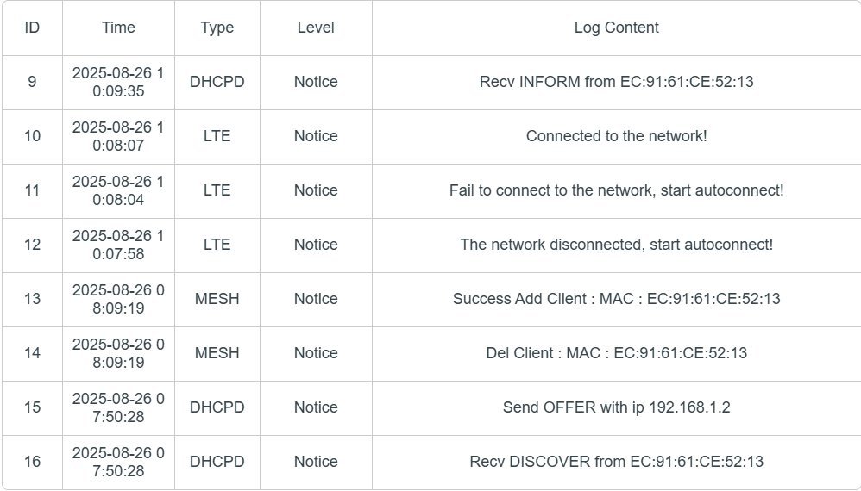Screen dimensions: 861x491
Task: Click the timestamp of log row 14
Action: 118,353
